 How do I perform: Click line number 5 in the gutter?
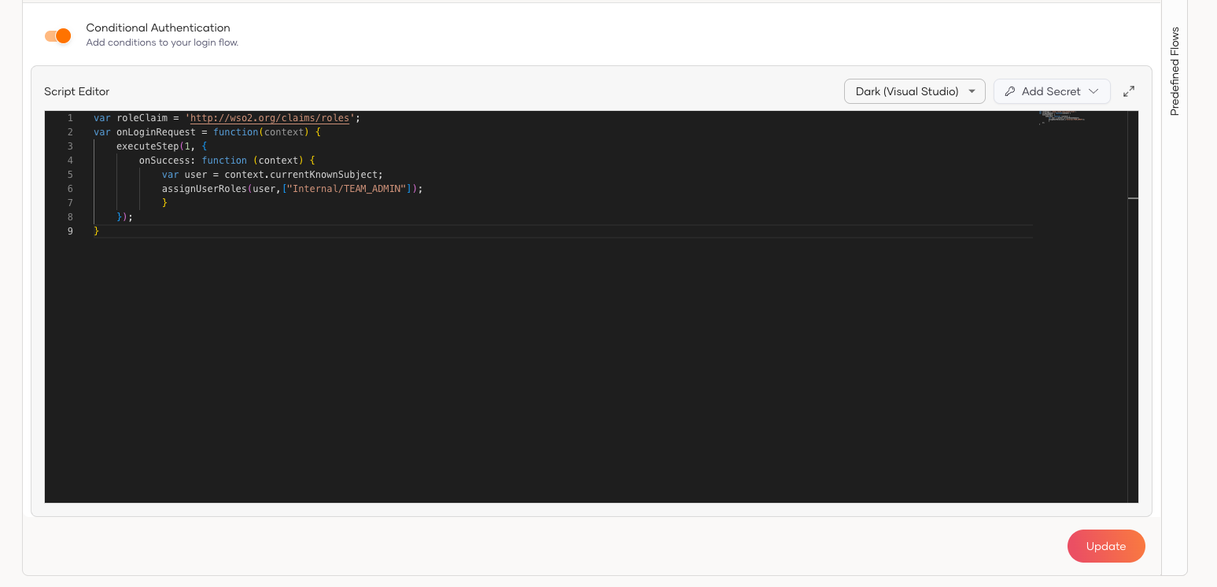point(70,175)
